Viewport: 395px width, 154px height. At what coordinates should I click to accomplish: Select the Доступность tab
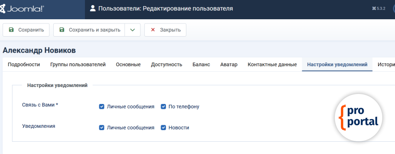tap(166, 65)
